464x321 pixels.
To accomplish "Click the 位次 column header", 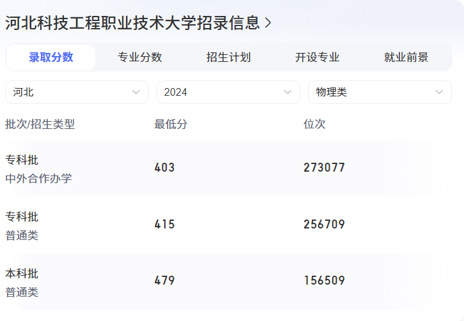I will pyautogui.click(x=314, y=124).
